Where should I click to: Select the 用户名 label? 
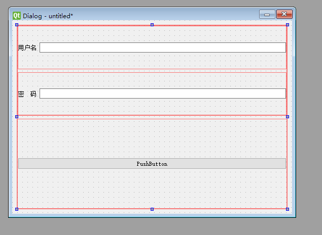point(27,48)
